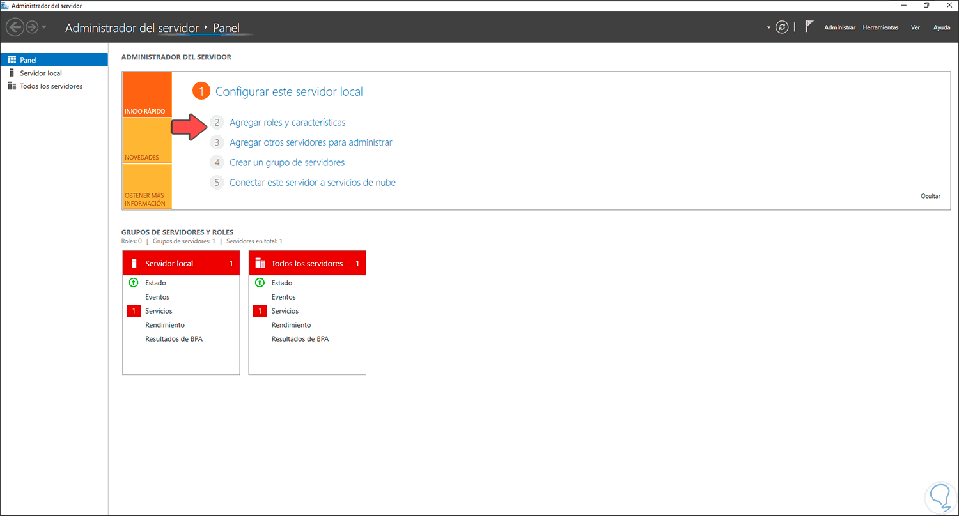
Task: Click Servicios in Servidor local tile
Action: 159,311
